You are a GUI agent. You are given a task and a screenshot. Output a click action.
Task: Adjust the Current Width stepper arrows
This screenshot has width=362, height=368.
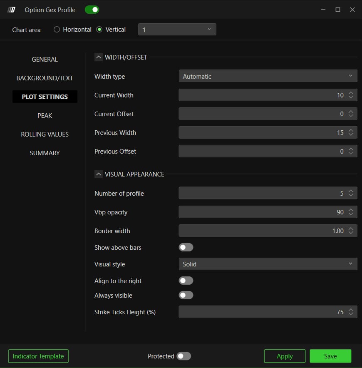coord(351,95)
